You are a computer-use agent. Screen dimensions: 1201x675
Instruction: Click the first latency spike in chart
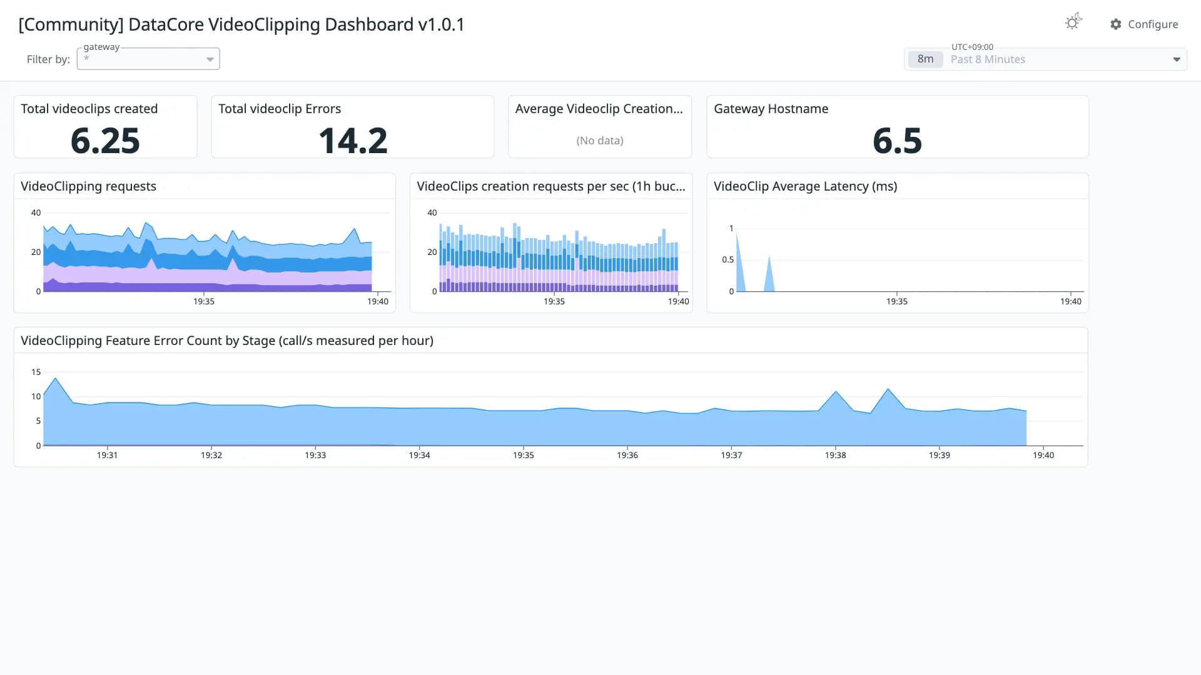pos(739,262)
